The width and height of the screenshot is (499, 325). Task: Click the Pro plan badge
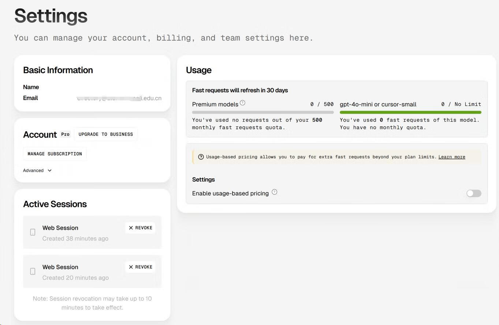pos(65,134)
